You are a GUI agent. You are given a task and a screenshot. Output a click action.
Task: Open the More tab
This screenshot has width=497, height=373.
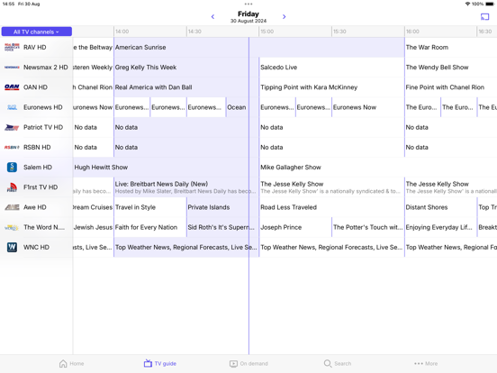(426, 363)
